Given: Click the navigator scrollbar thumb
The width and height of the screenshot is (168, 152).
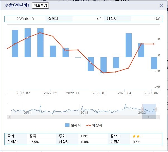Looking at the screenshot, I should coord(149,117).
